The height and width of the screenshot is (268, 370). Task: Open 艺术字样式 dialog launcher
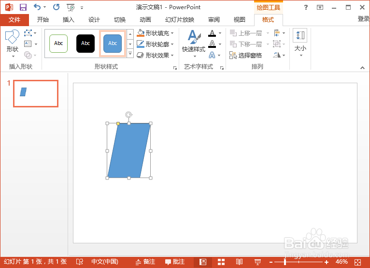click(222, 68)
